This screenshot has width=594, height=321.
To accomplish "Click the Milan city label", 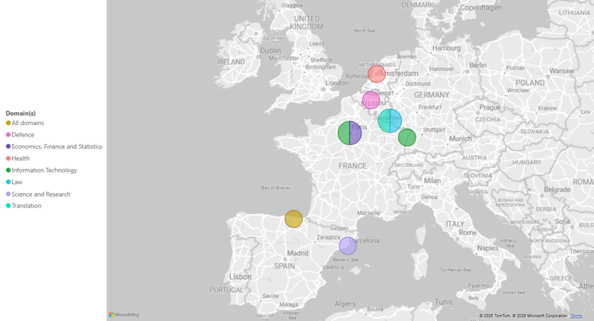I will coord(432,181).
